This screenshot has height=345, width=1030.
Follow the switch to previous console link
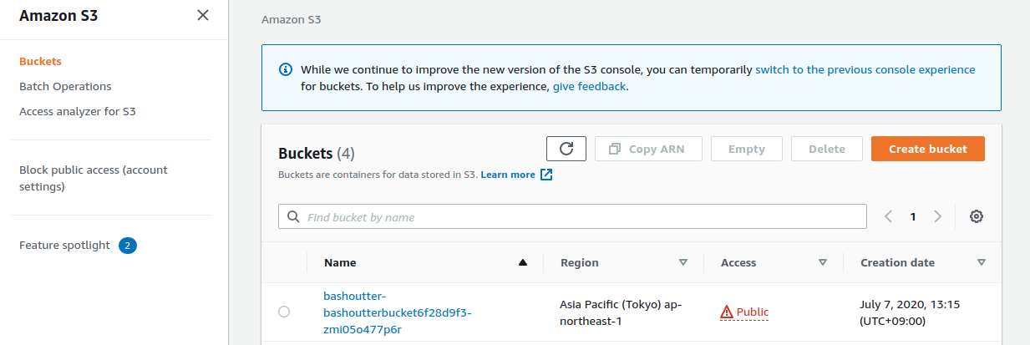click(x=865, y=69)
